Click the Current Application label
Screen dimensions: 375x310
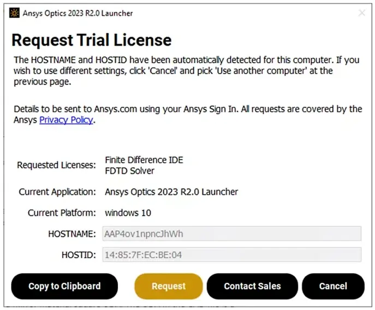57,192
